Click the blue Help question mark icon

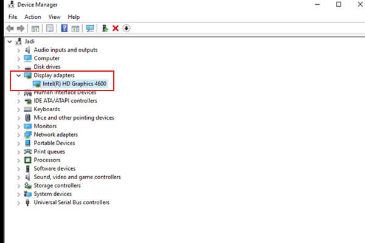coord(64,29)
